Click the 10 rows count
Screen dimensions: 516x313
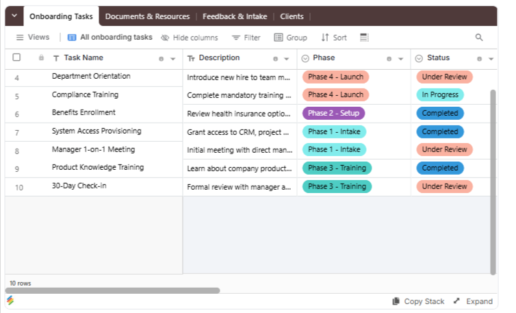20,283
